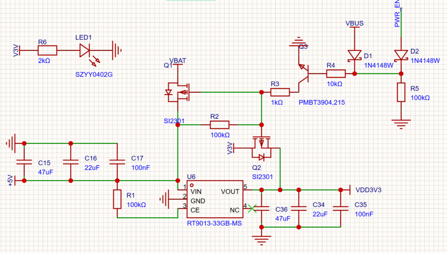Select the LED1 diode symbol
This screenshot has width=447, height=253.
coord(85,51)
